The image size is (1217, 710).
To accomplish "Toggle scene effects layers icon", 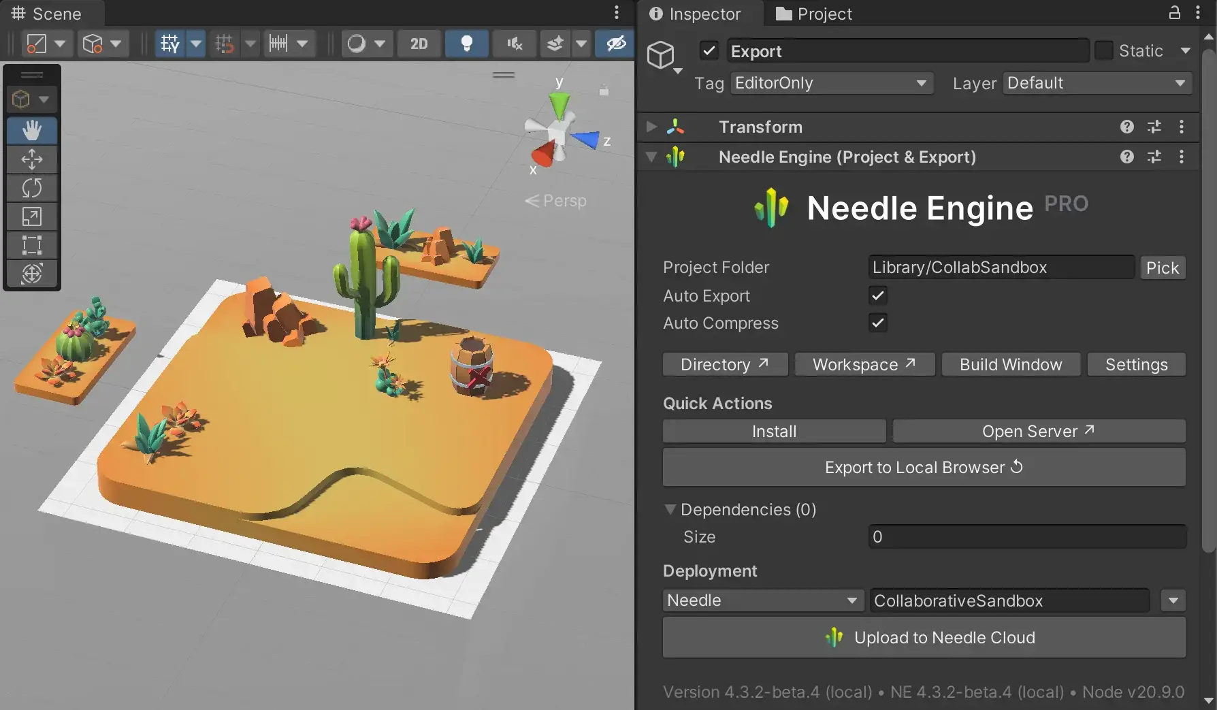I will [555, 44].
